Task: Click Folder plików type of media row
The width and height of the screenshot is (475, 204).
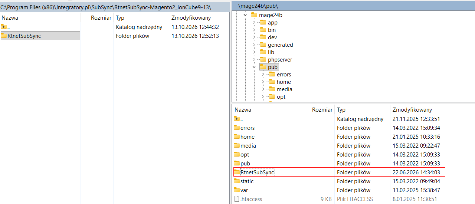Action: 354,145
